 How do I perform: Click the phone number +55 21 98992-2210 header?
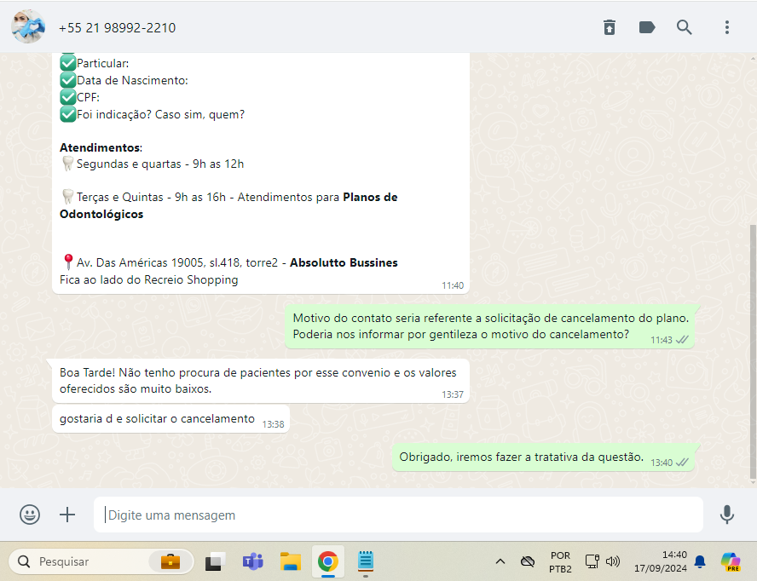117,28
